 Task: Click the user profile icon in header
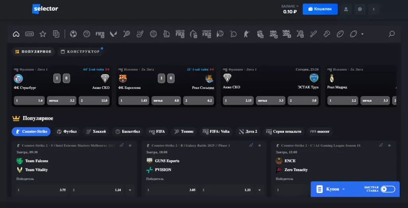tap(346, 9)
